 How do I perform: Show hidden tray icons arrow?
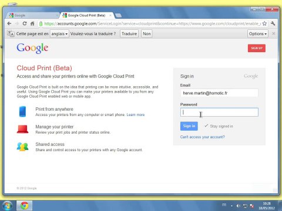(232, 206)
